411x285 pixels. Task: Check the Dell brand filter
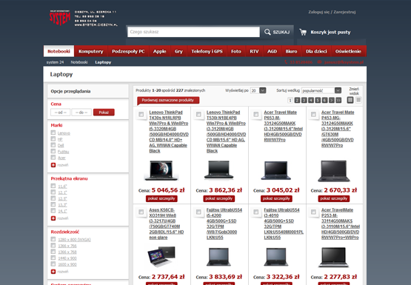pos(53,145)
